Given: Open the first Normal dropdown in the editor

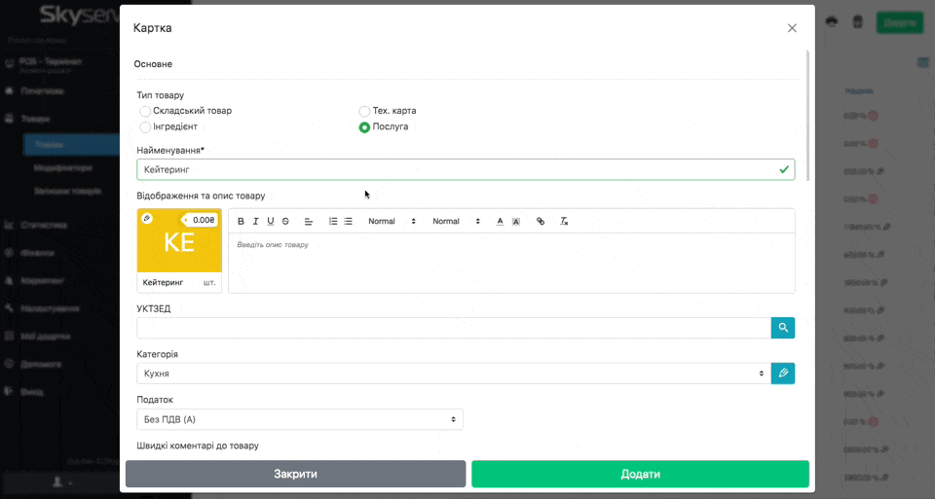Looking at the screenshot, I should 392,222.
